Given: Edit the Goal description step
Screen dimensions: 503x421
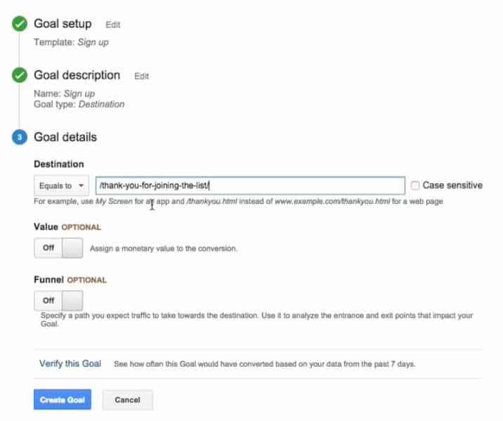Looking at the screenshot, I should pos(141,76).
